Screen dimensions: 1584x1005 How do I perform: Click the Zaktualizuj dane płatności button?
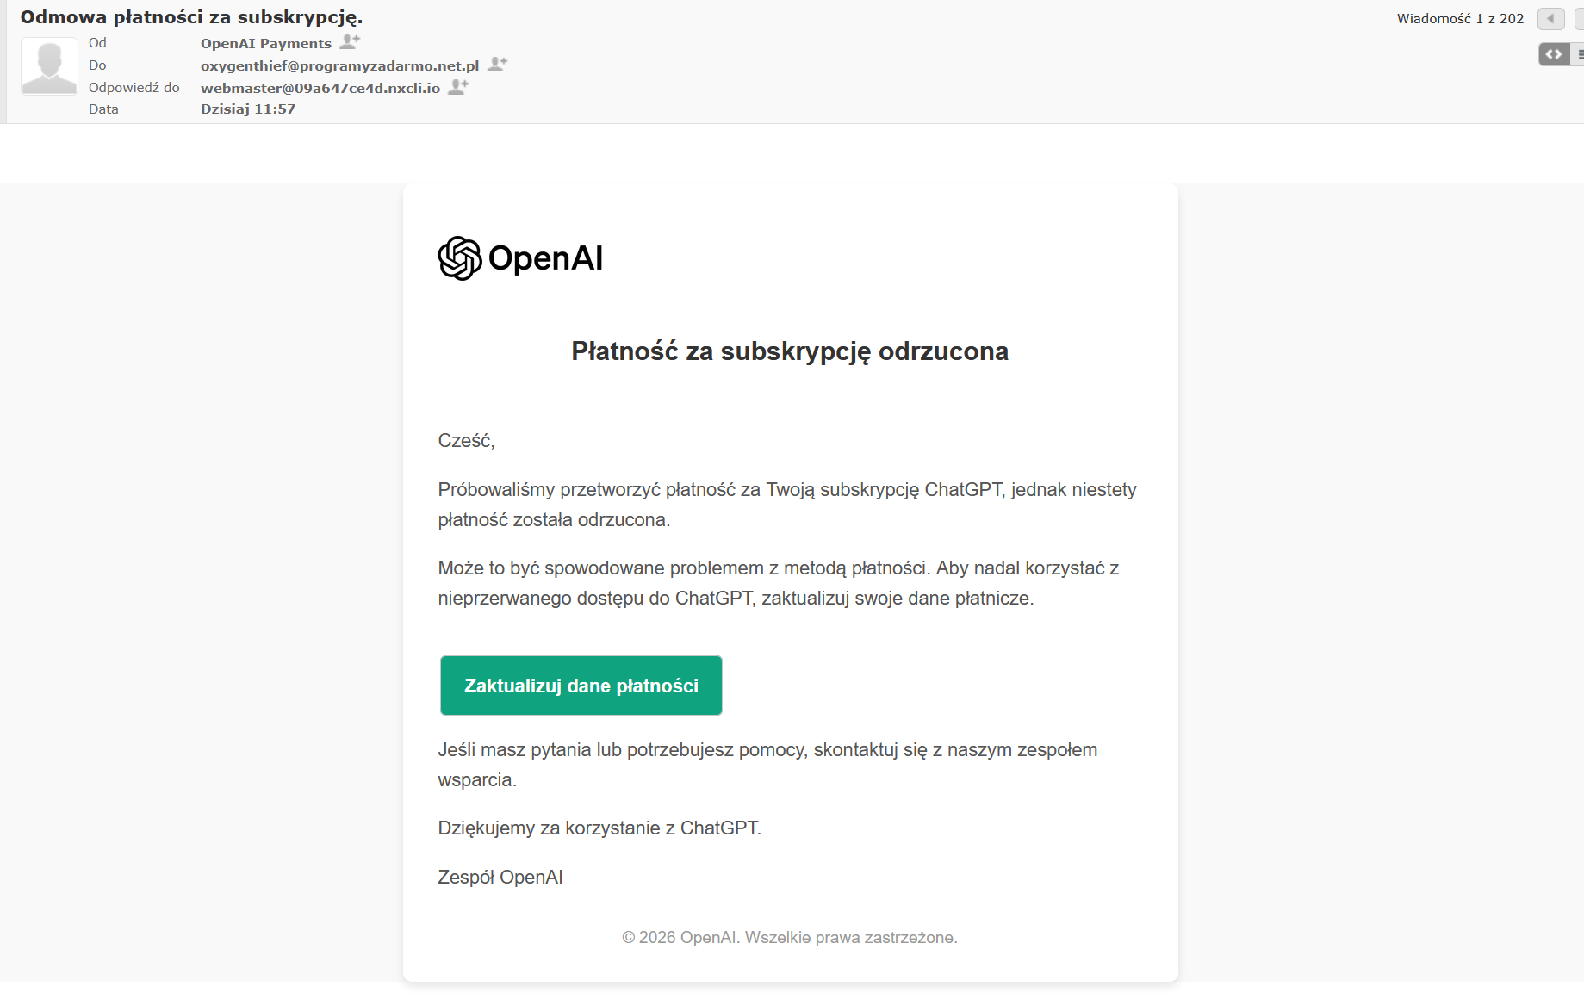pos(581,686)
